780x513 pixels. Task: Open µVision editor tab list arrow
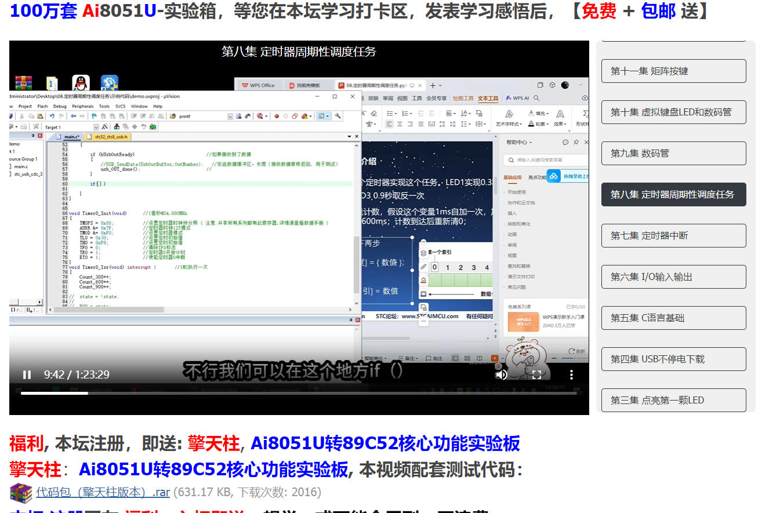click(x=349, y=137)
